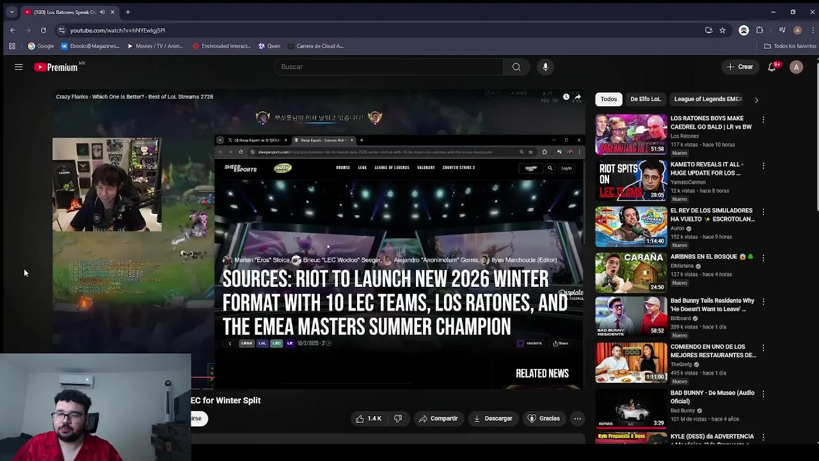
Task: Mute tab audio via speaker icon
Action: [102, 12]
